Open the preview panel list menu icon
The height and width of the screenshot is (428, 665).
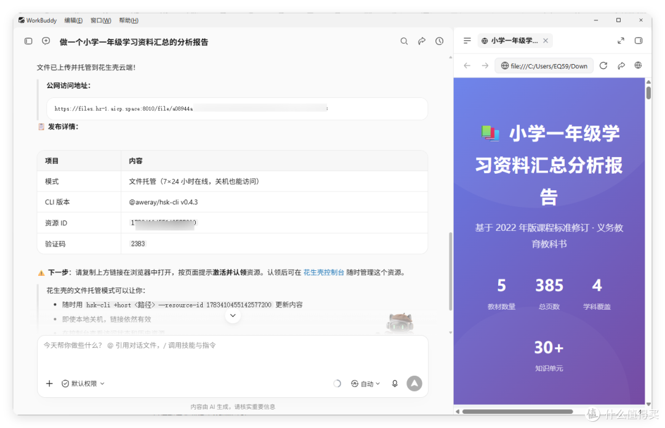(x=467, y=41)
